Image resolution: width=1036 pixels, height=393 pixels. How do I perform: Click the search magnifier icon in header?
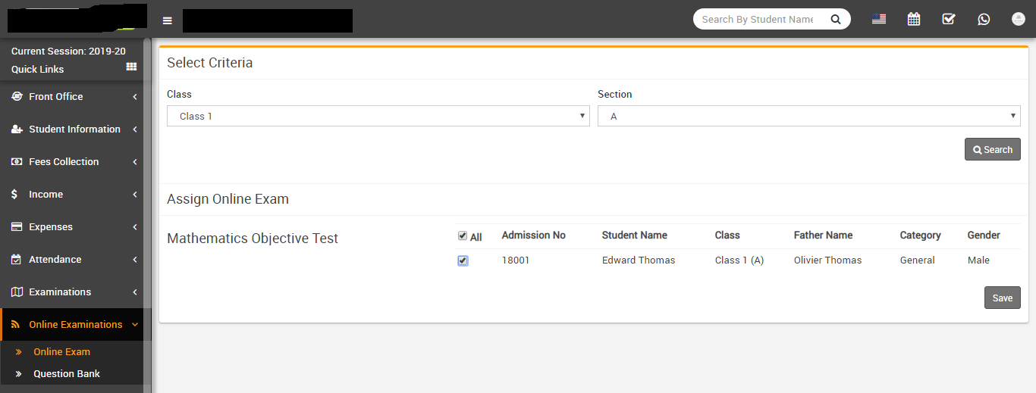pos(836,20)
